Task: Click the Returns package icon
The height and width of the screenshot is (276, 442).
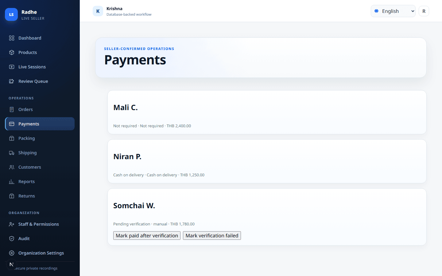Action: (x=12, y=196)
